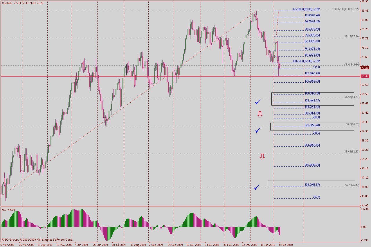Click the date label 4 Jun 2009

81,245
